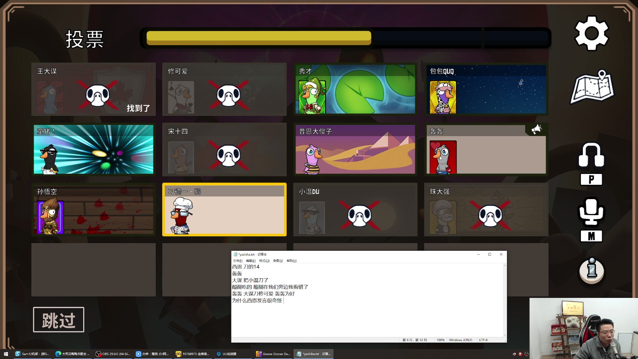Open the map icon

click(x=592, y=87)
